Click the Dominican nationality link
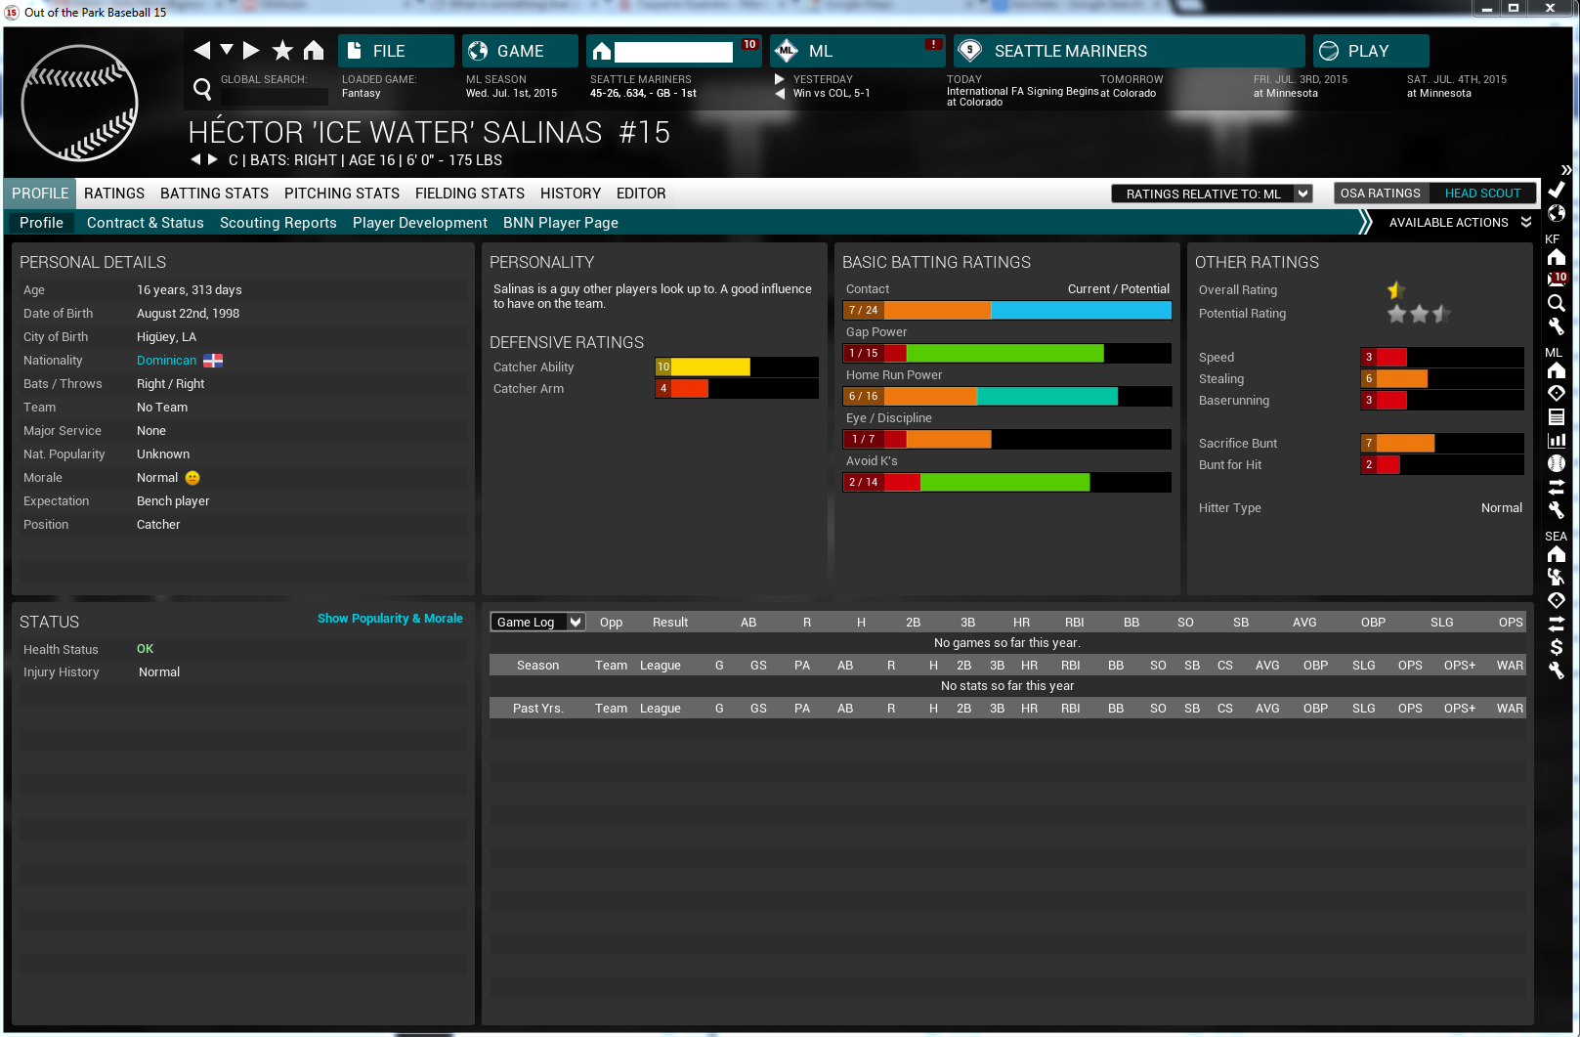1580x1037 pixels. (x=166, y=361)
